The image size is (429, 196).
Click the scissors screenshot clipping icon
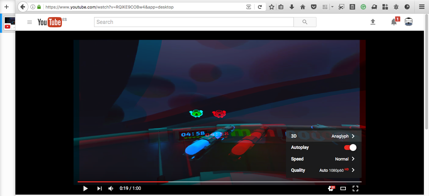coord(341,7)
